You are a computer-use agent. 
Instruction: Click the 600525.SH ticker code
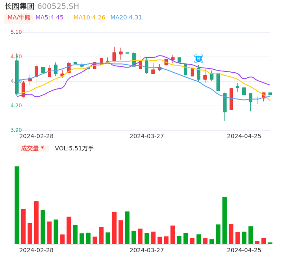[58, 6]
